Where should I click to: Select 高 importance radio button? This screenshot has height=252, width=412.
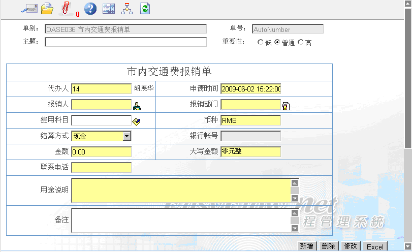pyautogui.click(x=300, y=43)
